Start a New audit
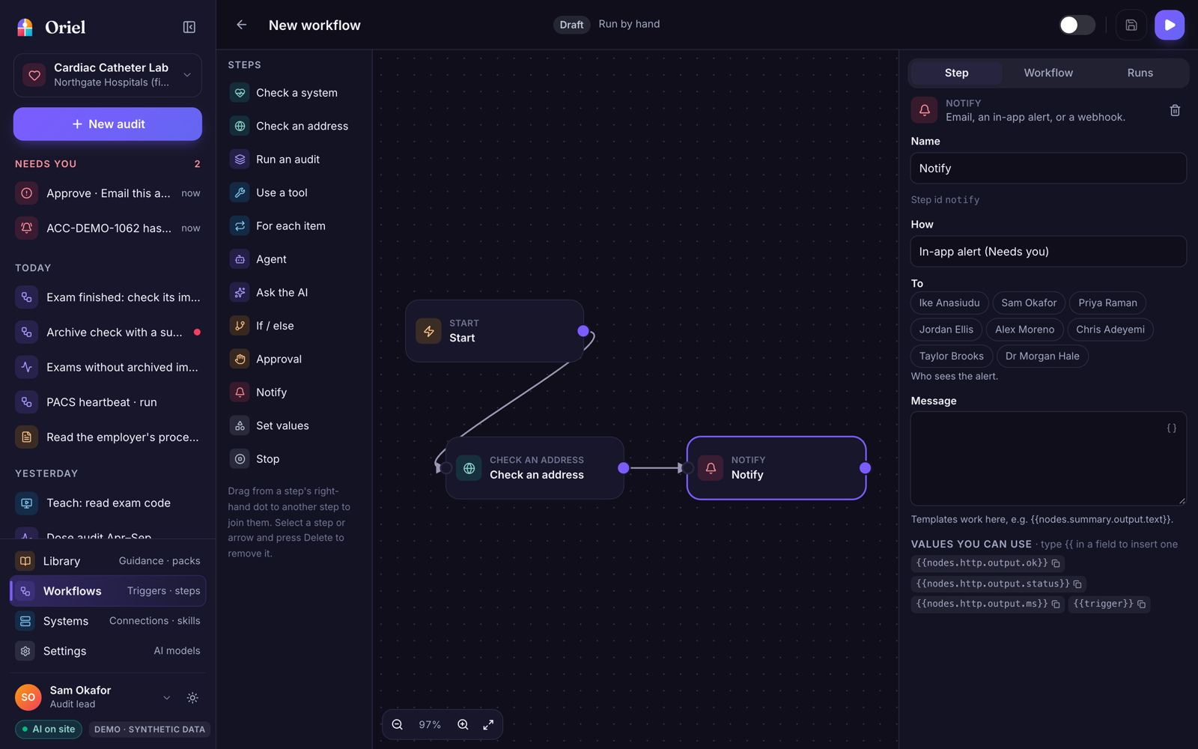 [x=108, y=124]
